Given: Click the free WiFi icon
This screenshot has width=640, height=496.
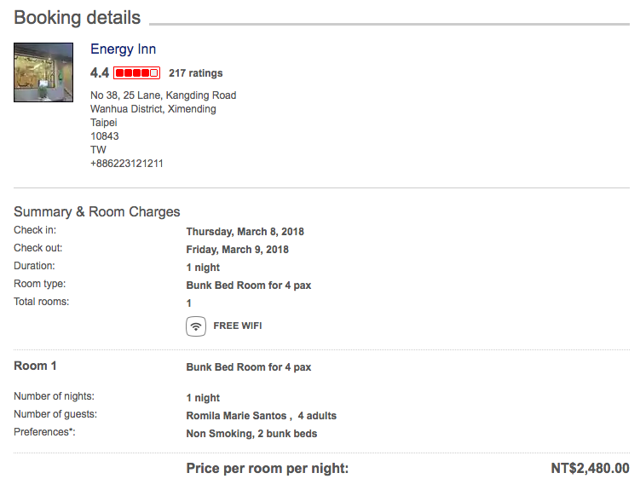Looking at the screenshot, I should [x=196, y=326].
